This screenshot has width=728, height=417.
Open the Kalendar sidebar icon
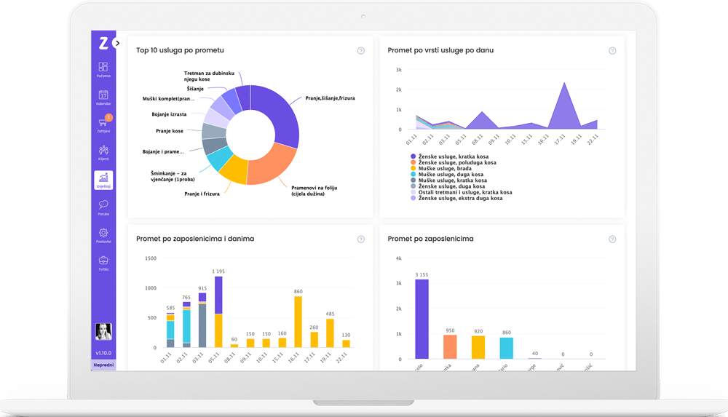pyautogui.click(x=103, y=97)
